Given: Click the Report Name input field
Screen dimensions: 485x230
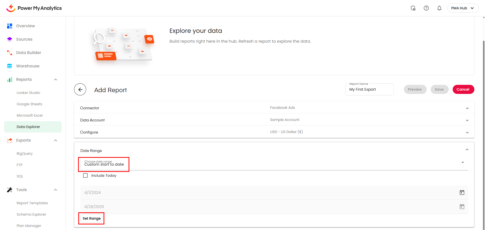Looking at the screenshot, I should tap(369, 90).
